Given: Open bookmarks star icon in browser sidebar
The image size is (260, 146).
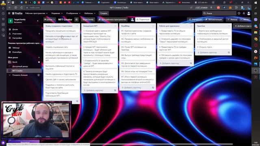Looking at the screenshot, I should tap(3, 19).
